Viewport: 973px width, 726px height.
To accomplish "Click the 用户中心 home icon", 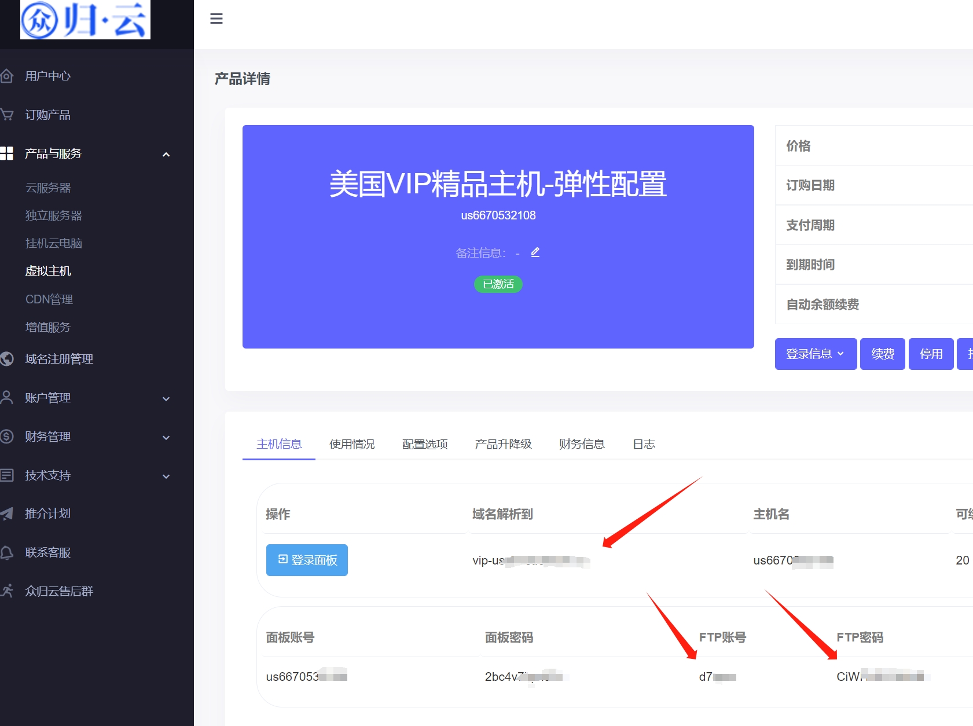I will 7,76.
